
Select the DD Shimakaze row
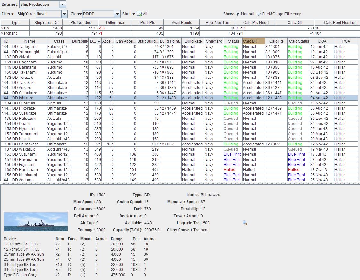tap(179, 144)
